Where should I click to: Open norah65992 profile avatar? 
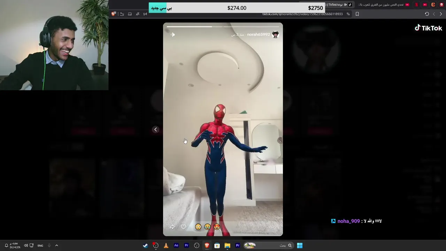click(x=275, y=35)
